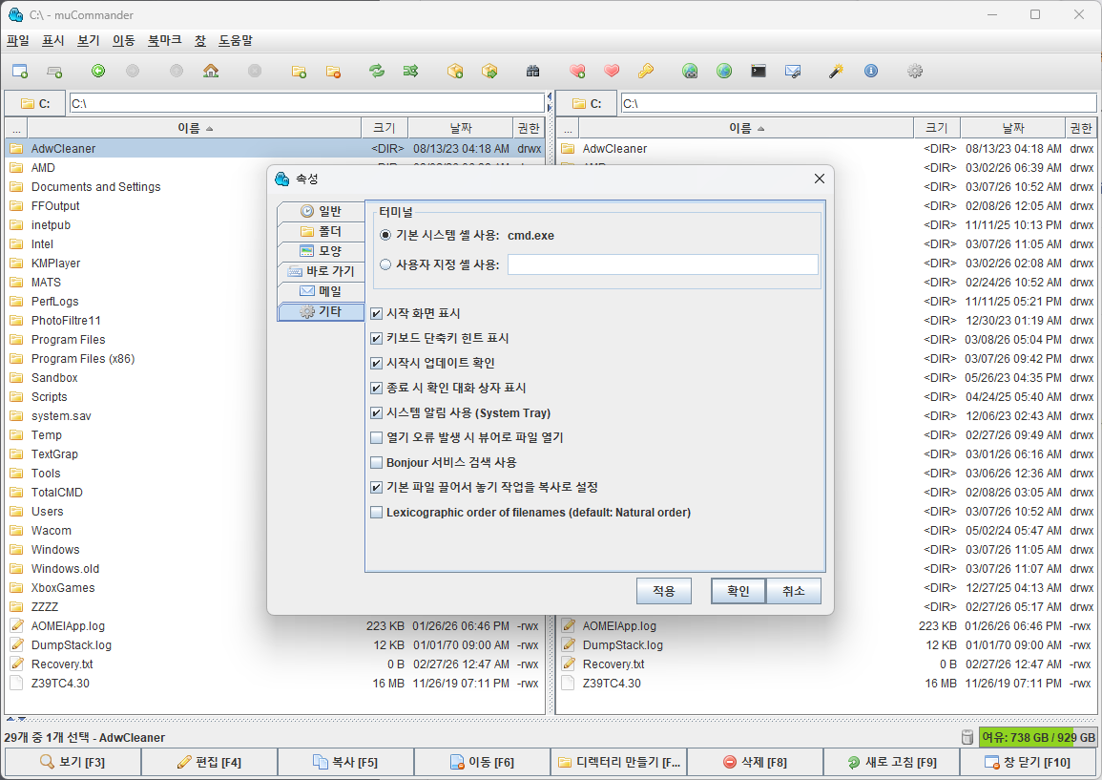This screenshot has height=780, width=1102.
Task: Sort right panel by 이름 column header
Action: tap(746, 128)
